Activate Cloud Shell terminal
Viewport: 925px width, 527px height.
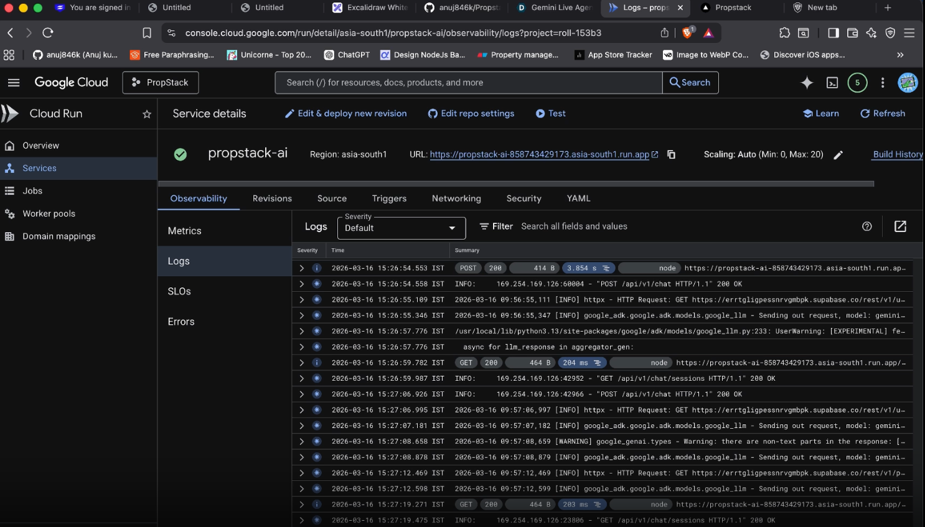(x=832, y=82)
